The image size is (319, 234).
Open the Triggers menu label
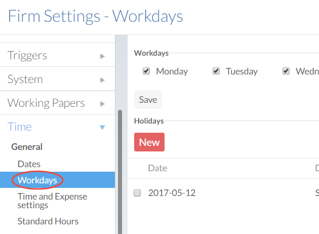pyautogui.click(x=27, y=55)
